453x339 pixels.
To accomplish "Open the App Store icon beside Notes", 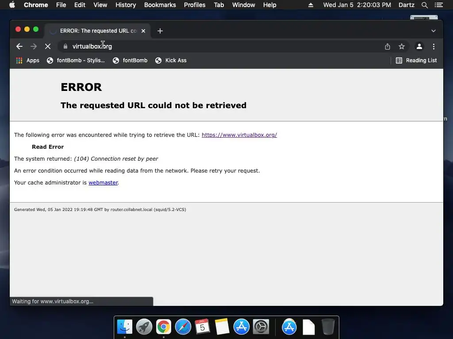I will (x=242, y=327).
